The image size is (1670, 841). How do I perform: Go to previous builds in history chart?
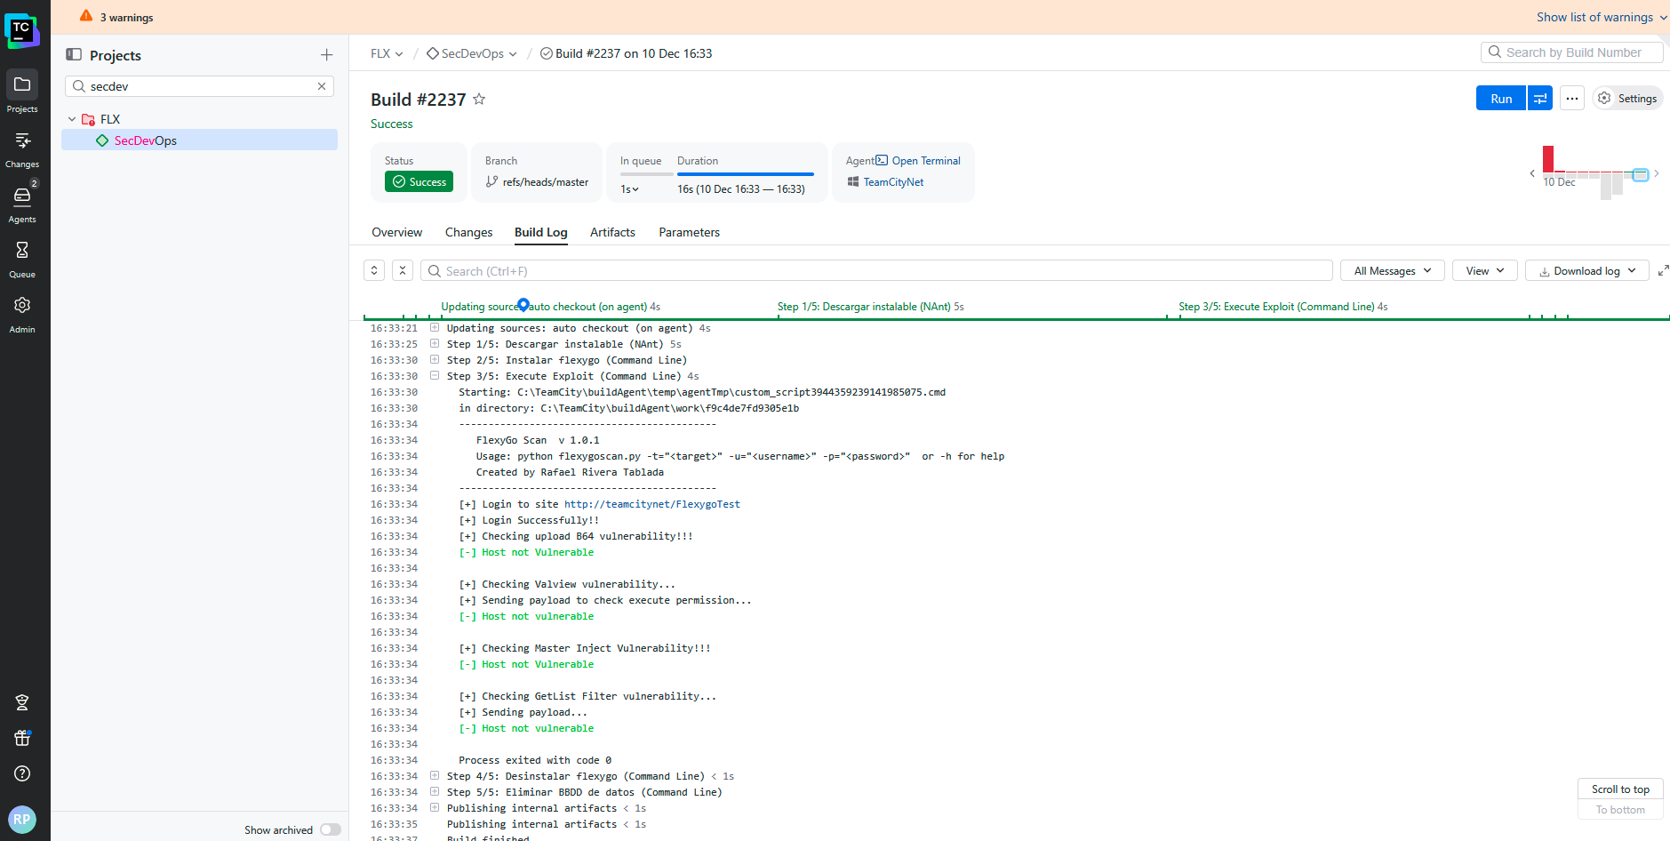click(x=1532, y=173)
